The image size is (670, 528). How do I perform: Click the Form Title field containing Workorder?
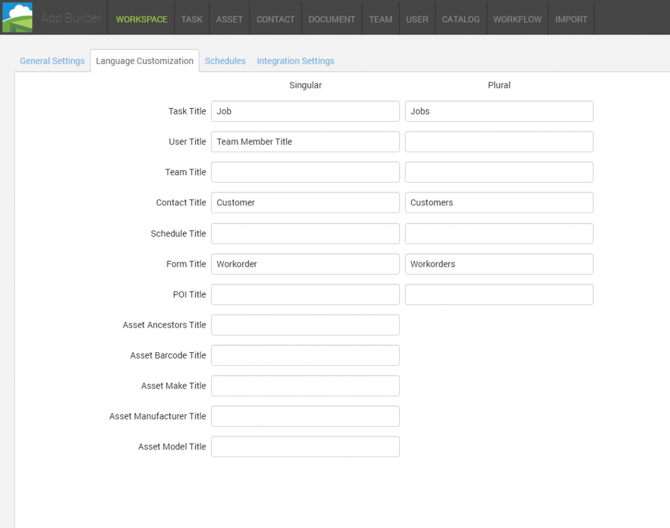pos(305,264)
